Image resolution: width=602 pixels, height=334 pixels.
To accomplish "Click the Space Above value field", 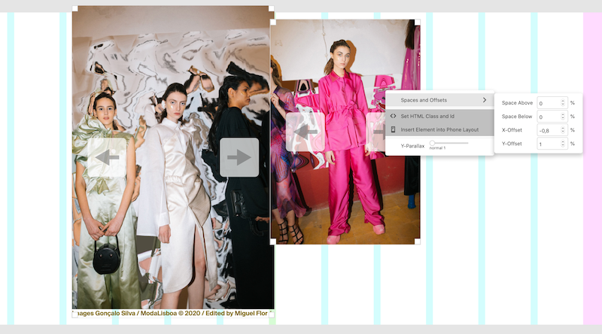I will click(547, 103).
